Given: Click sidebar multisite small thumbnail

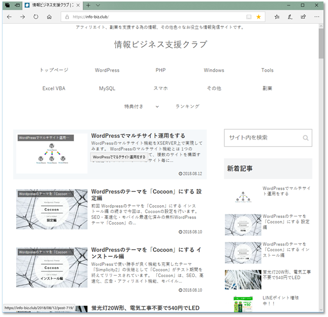Looking at the screenshot, I should click(243, 197).
